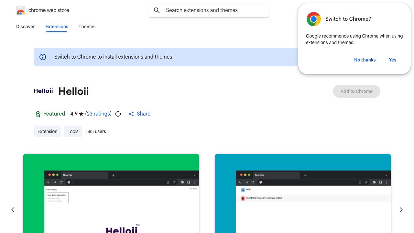Click the ratings info circle icon
Screen dimensions: 414x233
tap(118, 114)
